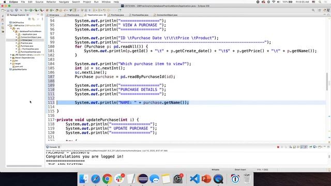
Task: Open PowerPoint from the Dock
Action: [x=206, y=179]
